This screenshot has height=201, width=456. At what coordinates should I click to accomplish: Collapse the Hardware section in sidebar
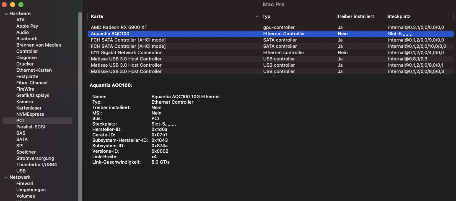(x=6, y=13)
